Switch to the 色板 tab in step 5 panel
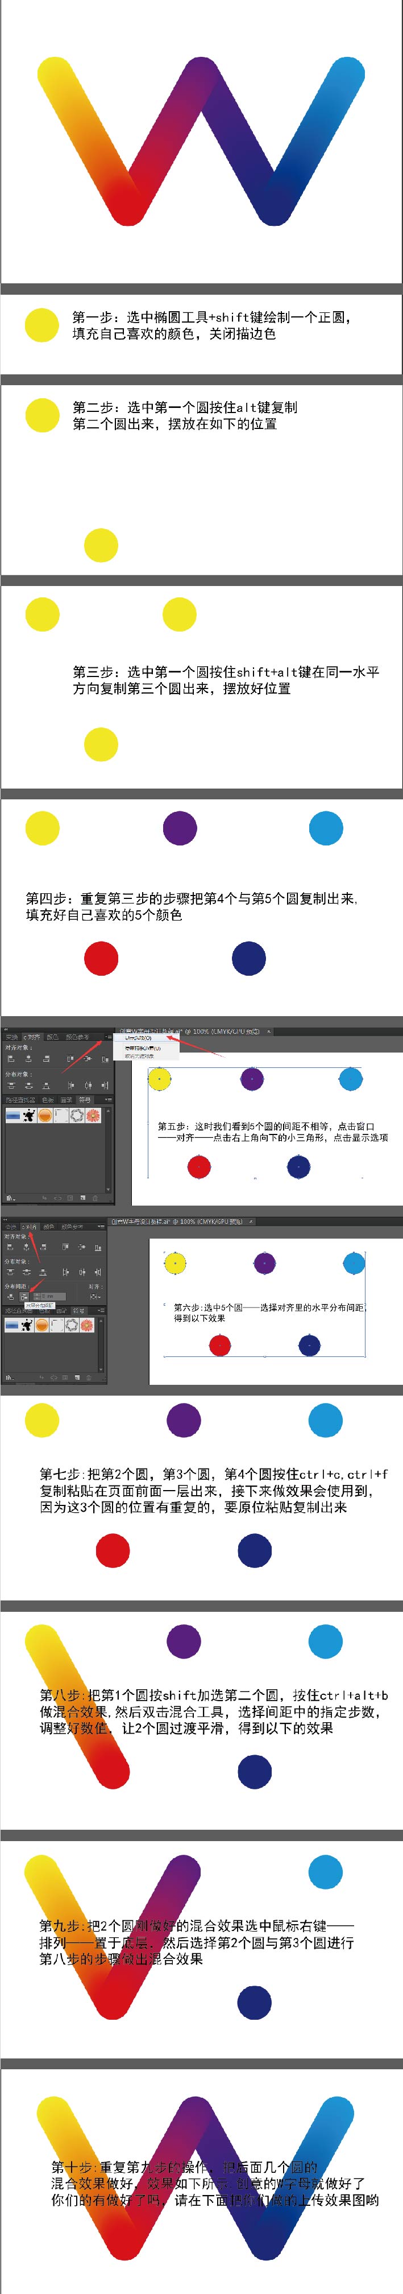This screenshot has width=403, height=2294. pos(48,1100)
